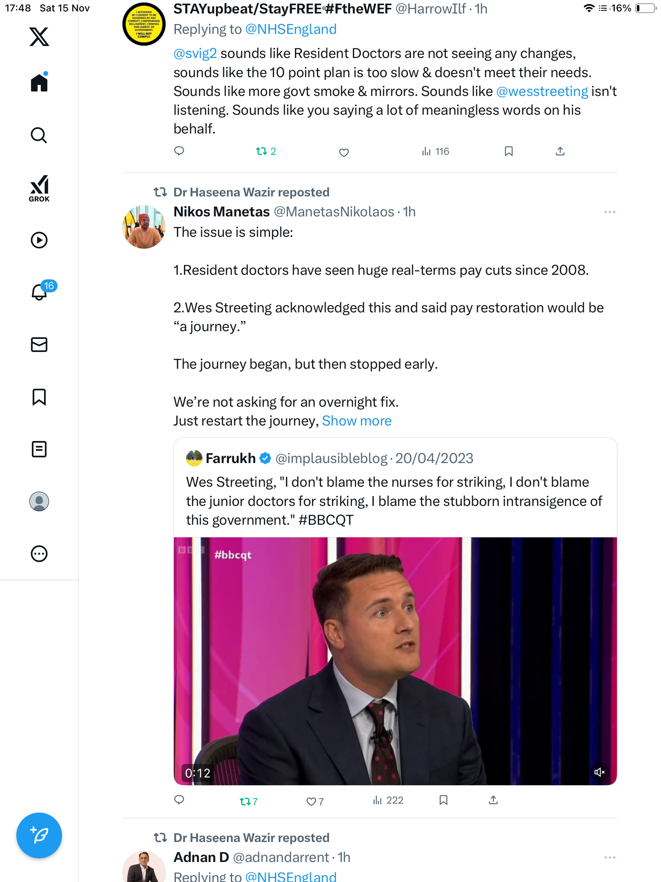Open Nikos Manetas profile picture
The image size is (661, 882).
tap(144, 227)
